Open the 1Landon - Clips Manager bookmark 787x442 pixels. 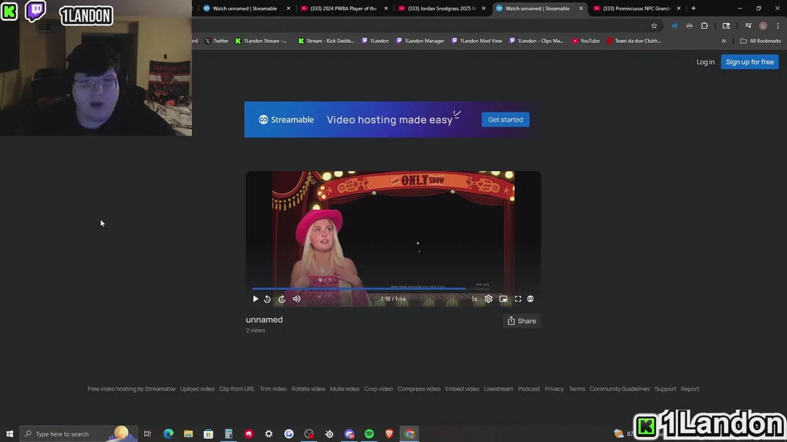coord(536,41)
